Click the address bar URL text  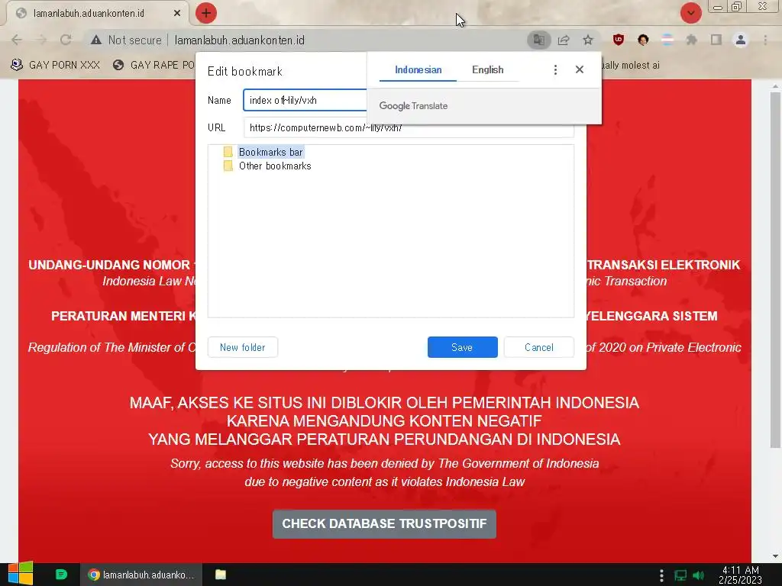pyautogui.click(x=239, y=40)
